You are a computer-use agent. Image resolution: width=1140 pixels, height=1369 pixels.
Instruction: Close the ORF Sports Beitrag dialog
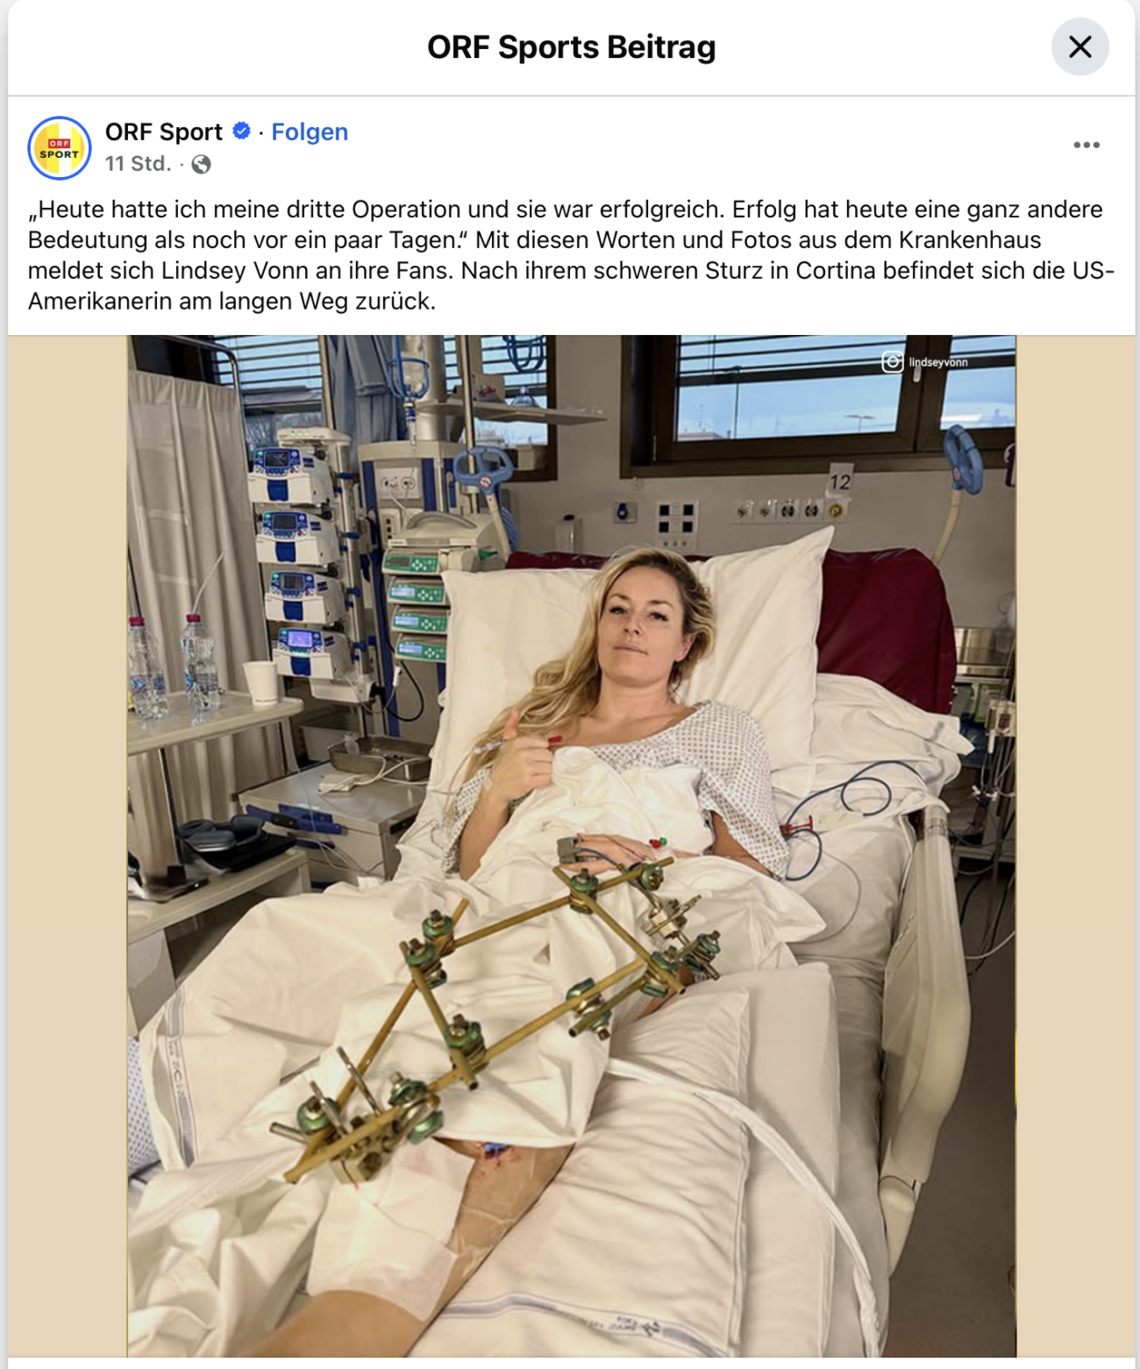tap(1079, 46)
